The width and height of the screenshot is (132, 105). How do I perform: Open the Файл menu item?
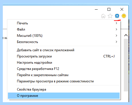coord(64,29)
